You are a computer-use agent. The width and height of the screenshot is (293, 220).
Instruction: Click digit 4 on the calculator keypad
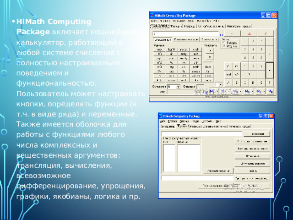click(x=245, y=58)
